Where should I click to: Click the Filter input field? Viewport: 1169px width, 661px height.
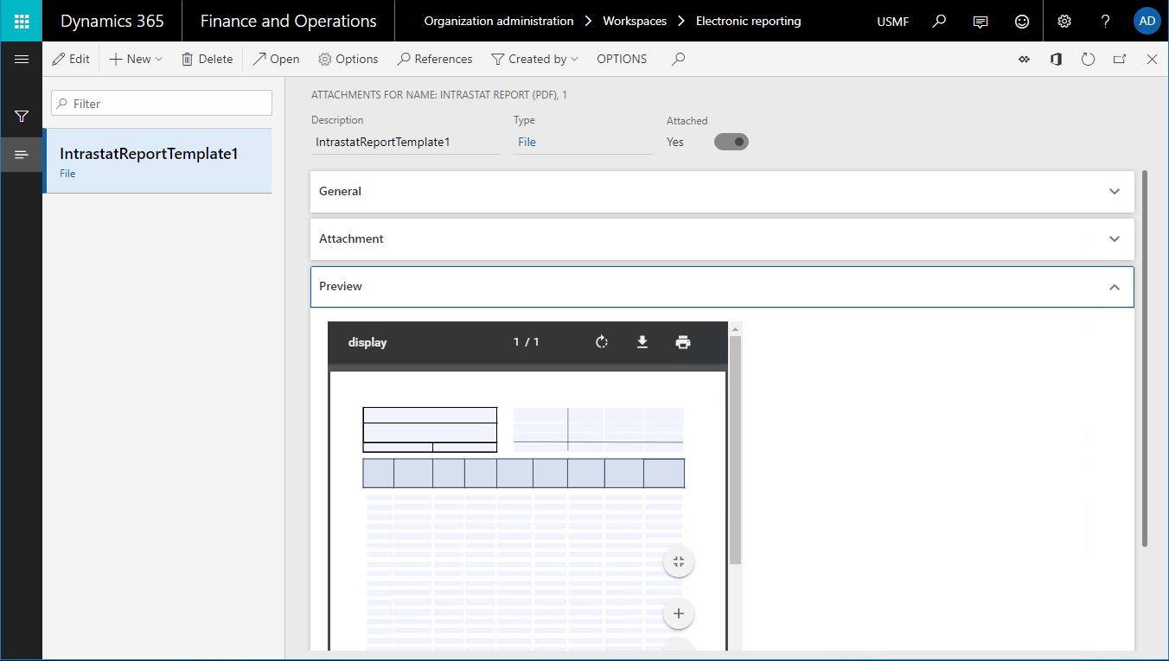point(162,104)
